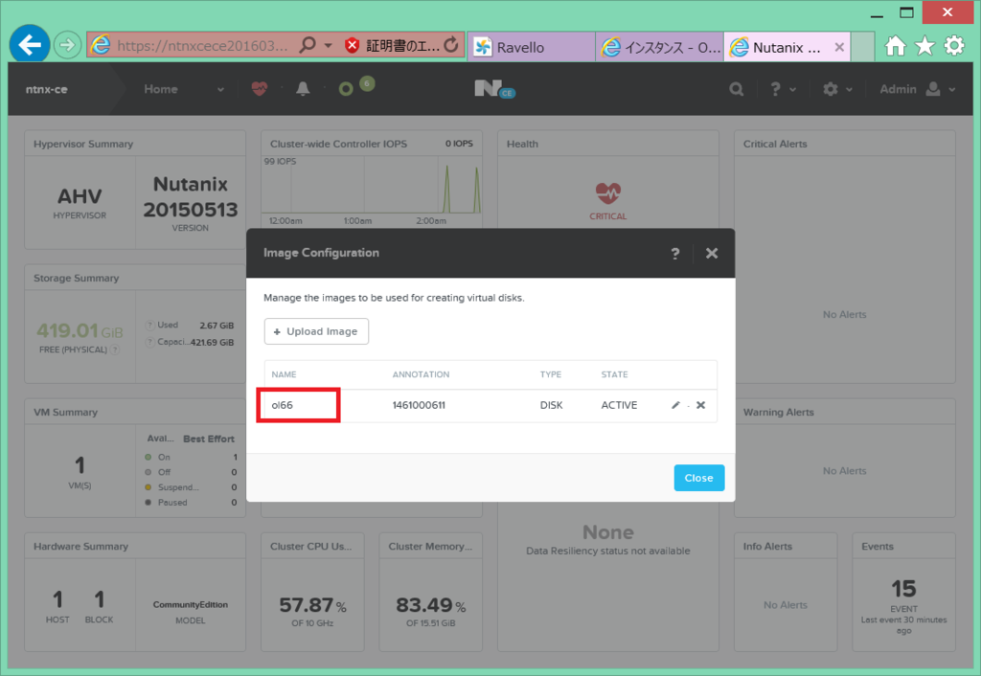Open the help question mark menu
Image resolution: width=981 pixels, height=676 pixels.
coord(782,89)
